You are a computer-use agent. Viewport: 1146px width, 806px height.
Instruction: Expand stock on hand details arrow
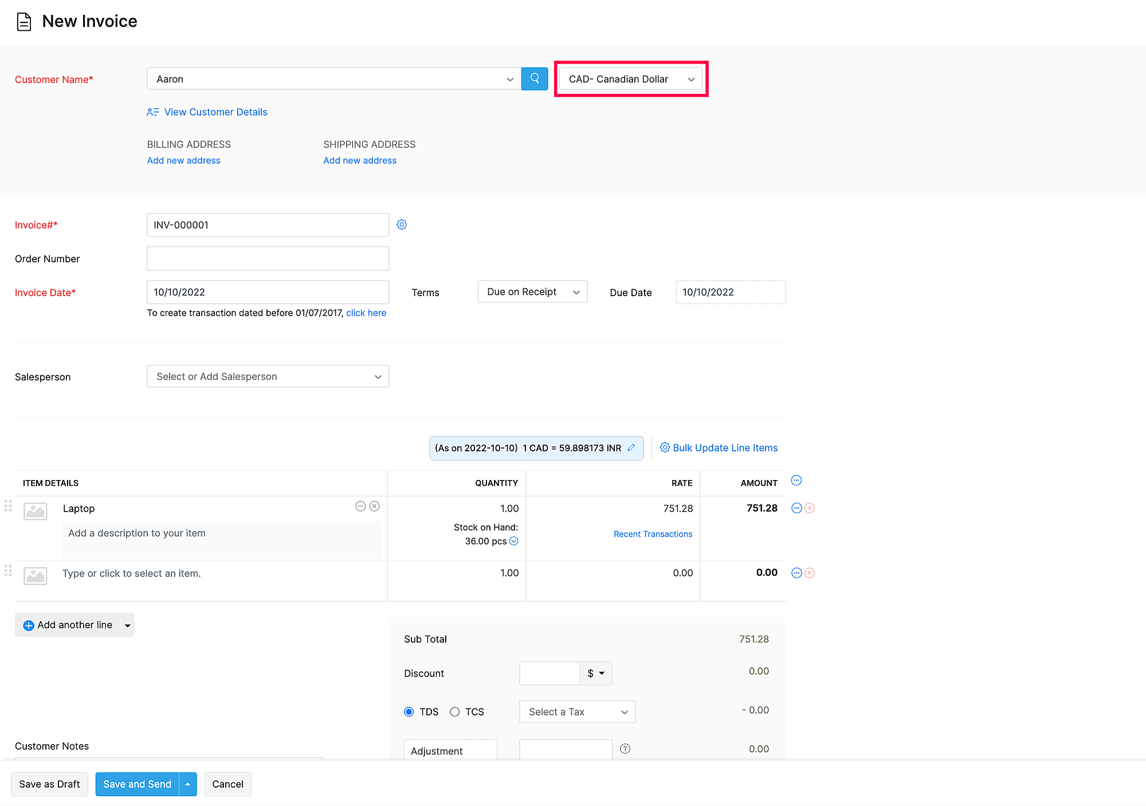coord(514,541)
